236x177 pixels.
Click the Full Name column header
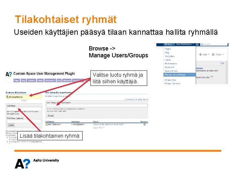50,122
